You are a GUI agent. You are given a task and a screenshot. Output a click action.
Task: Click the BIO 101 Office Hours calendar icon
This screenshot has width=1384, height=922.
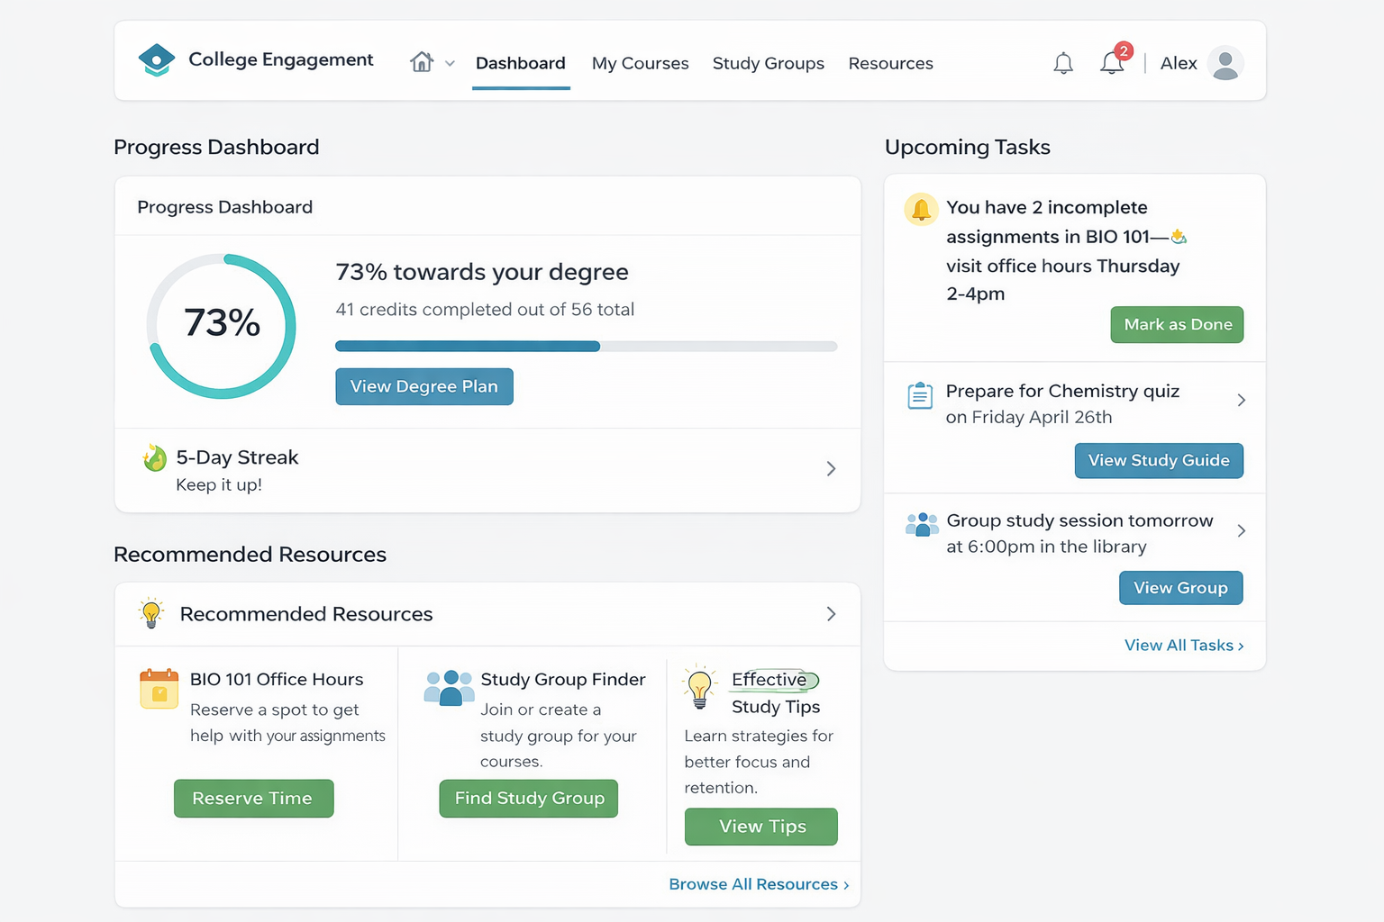click(x=159, y=690)
